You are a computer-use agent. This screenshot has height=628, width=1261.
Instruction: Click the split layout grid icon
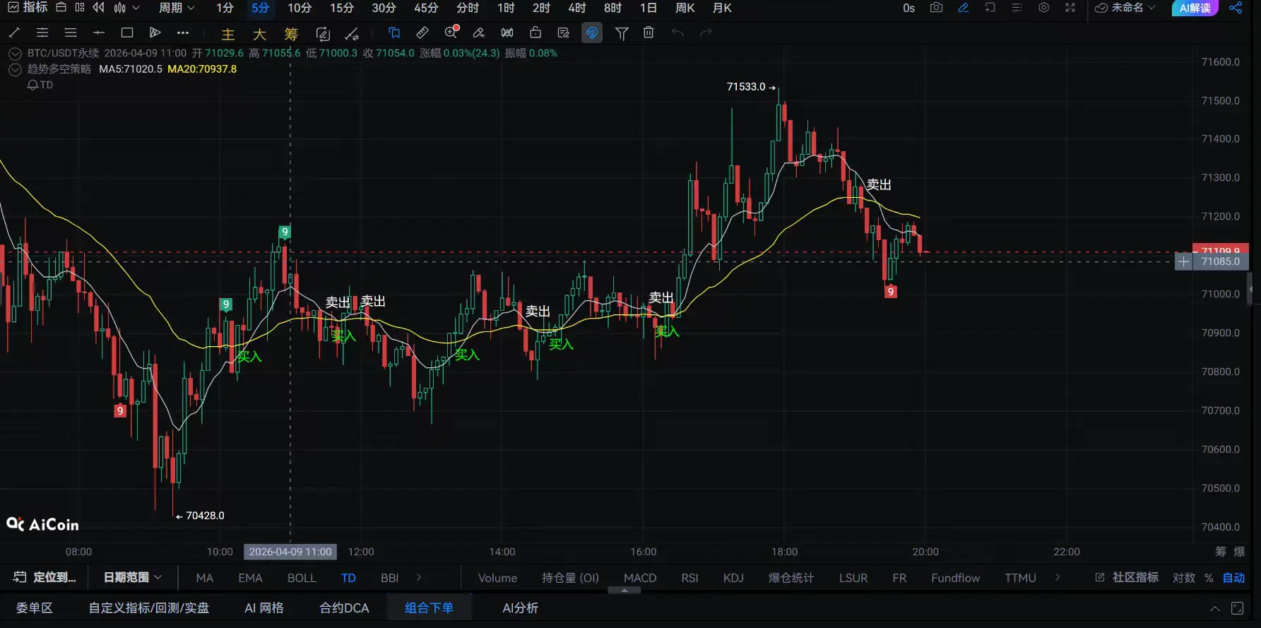coord(80,8)
